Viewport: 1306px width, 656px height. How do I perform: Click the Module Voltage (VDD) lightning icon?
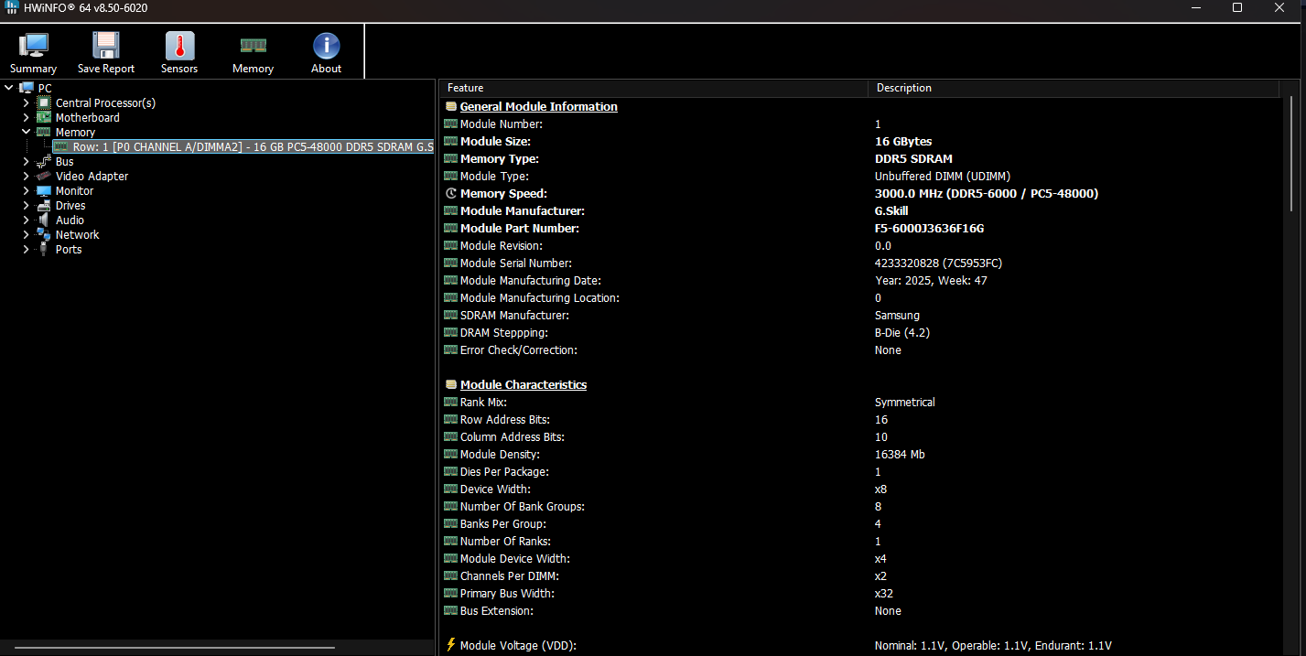click(x=450, y=645)
